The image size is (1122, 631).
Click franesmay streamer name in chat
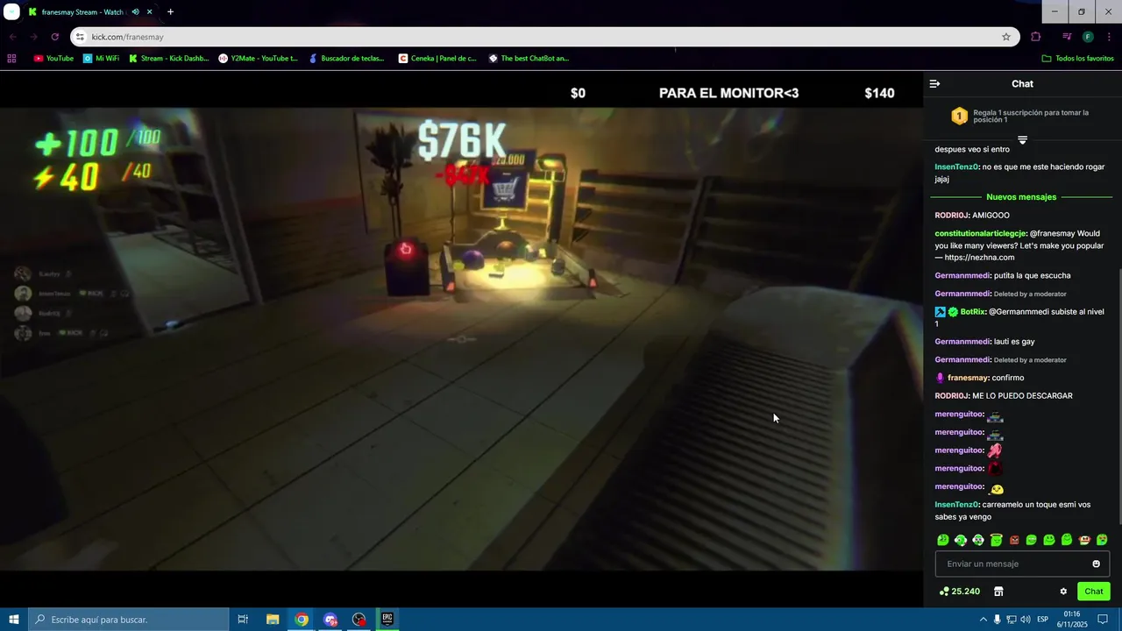pyautogui.click(x=968, y=378)
